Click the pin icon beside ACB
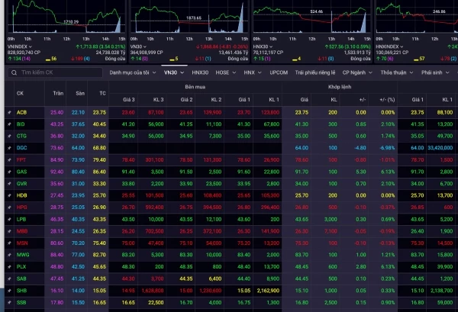The width and height of the screenshot is (458, 312). (8, 112)
